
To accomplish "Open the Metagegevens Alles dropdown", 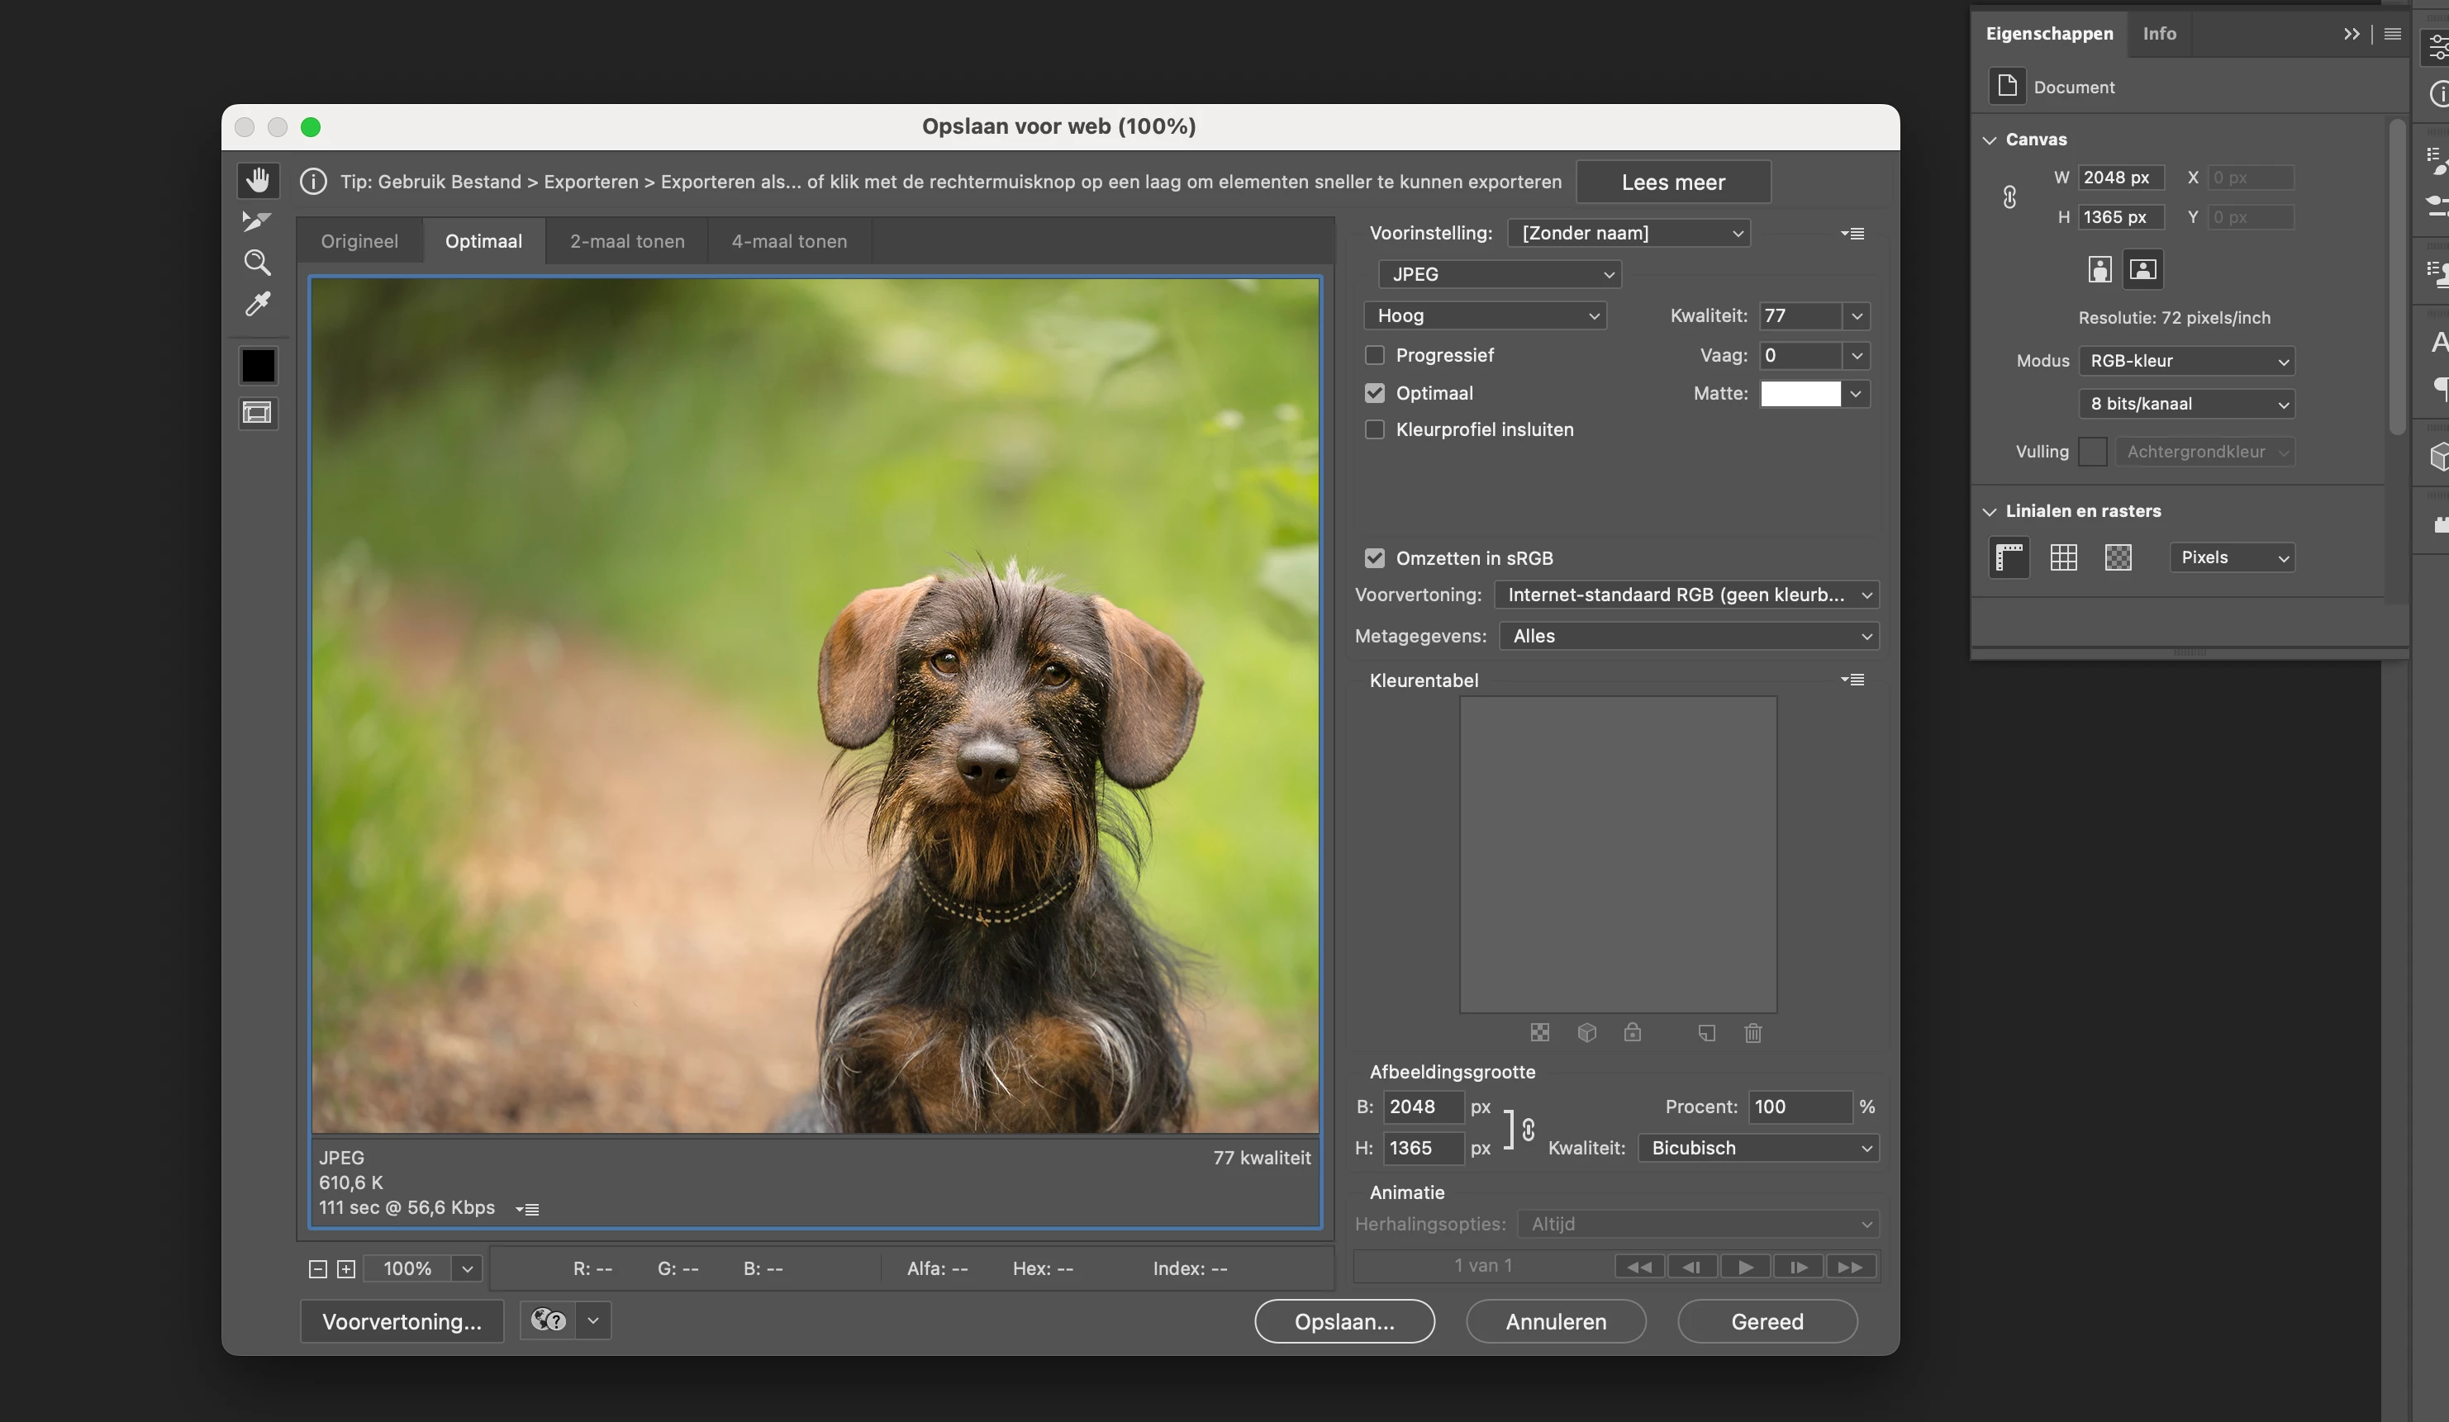I will pos(1689,636).
